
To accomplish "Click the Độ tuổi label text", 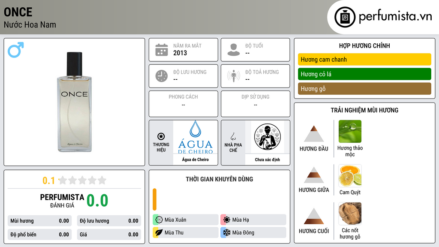I will click(x=254, y=45).
